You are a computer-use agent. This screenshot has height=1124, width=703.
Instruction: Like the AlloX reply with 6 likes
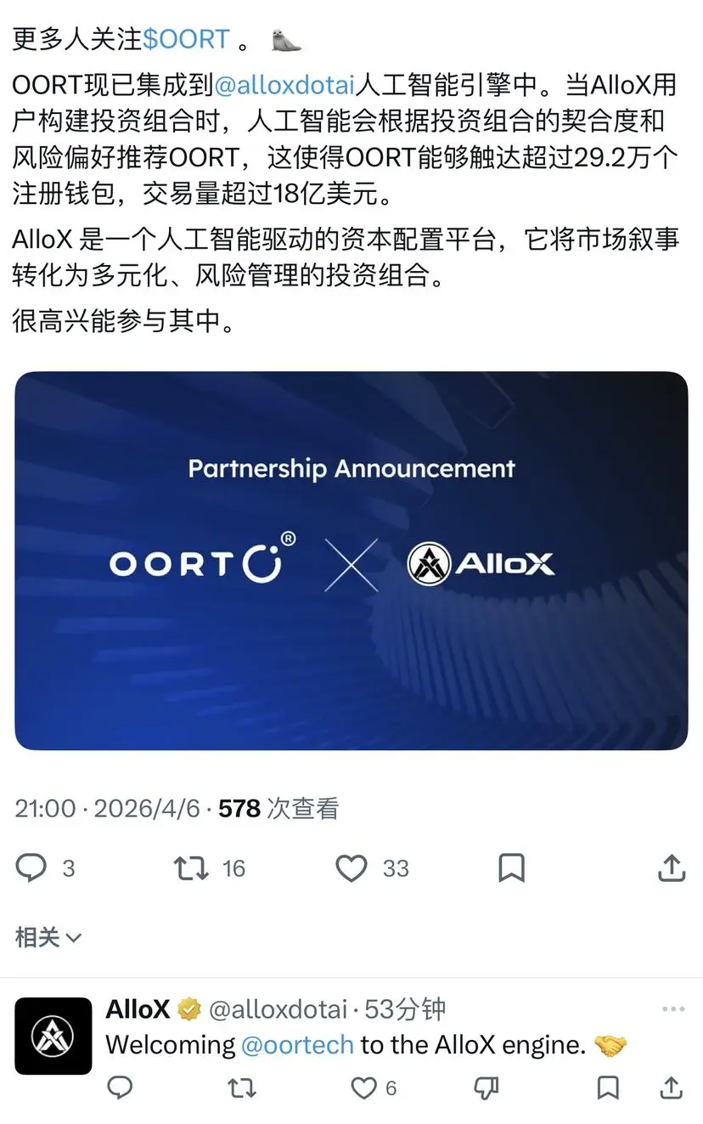[374, 1087]
